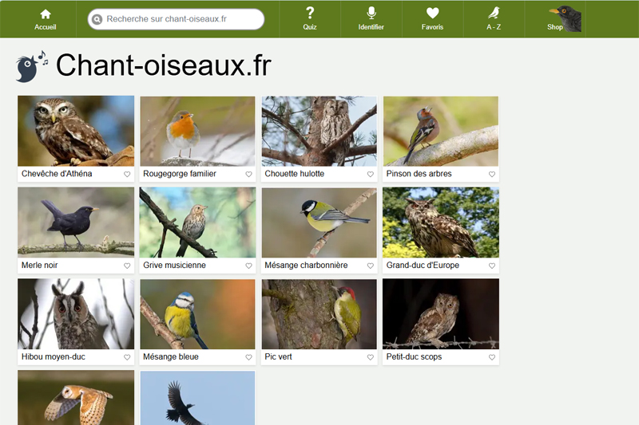Click the Rougegorge familier name link
Screen dimensions: 639x425
point(180,174)
